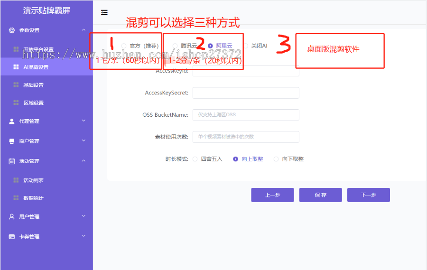This screenshot has width=427, height=270.
Task: Select the 关闭AI radio option
Action: point(246,46)
